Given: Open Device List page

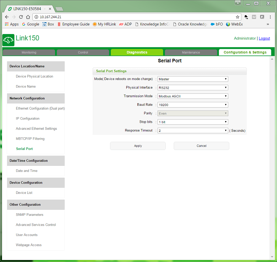Looking at the screenshot, I should [24, 193].
